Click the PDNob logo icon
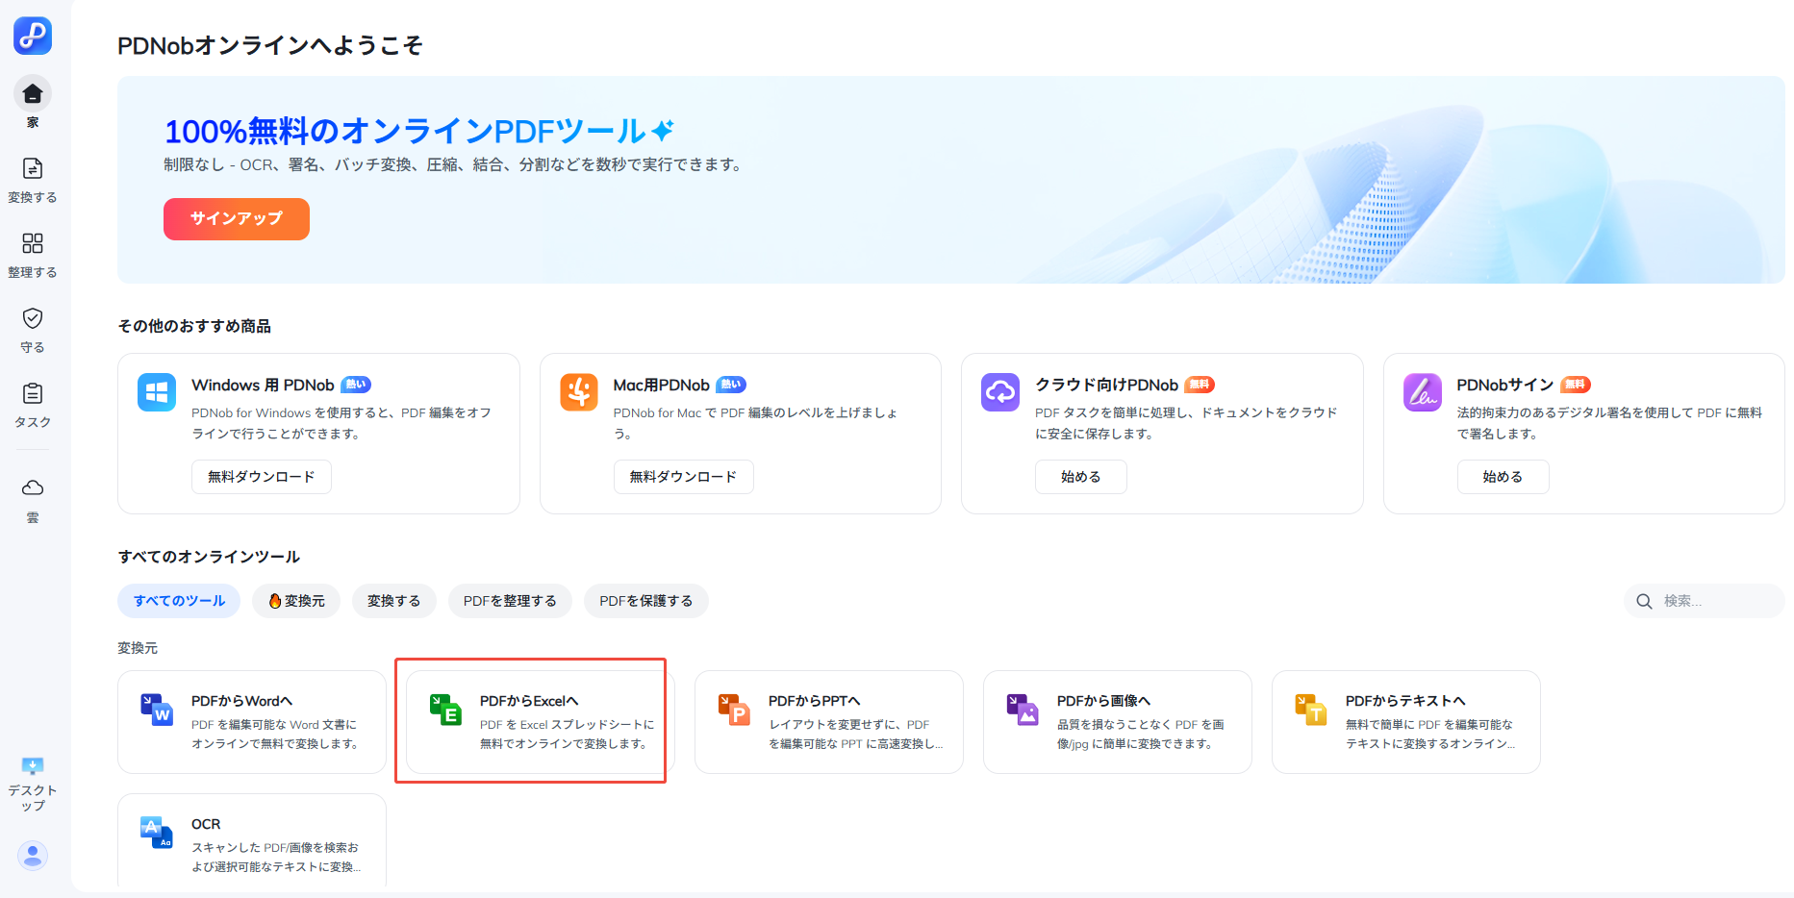Image resolution: width=1794 pixels, height=898 pixels. (x=33, y=36)
